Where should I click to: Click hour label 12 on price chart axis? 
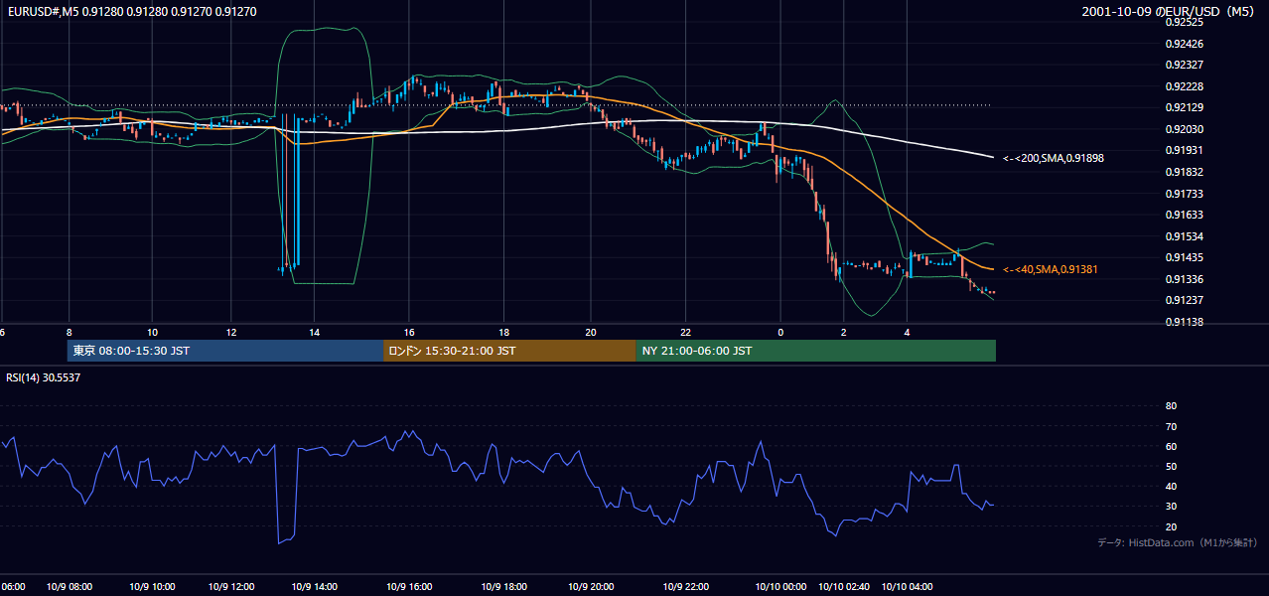click(231, 332)
